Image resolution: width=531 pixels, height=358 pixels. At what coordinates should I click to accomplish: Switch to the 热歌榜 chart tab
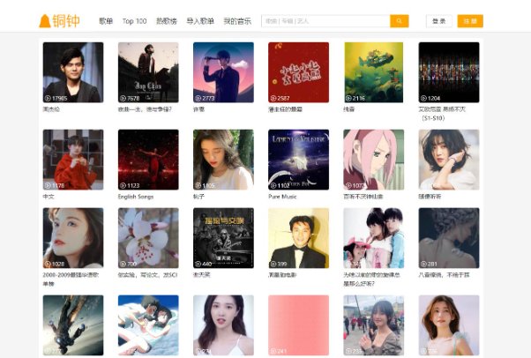pyautogui.click(x=166, y=21)
